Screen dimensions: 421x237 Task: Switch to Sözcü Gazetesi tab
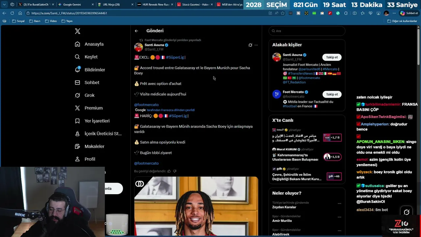click(195, 5)
